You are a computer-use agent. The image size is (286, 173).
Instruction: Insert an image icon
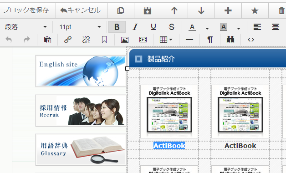tap(125, 40)
